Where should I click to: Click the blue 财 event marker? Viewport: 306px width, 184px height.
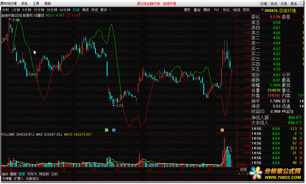coord(114,130)
